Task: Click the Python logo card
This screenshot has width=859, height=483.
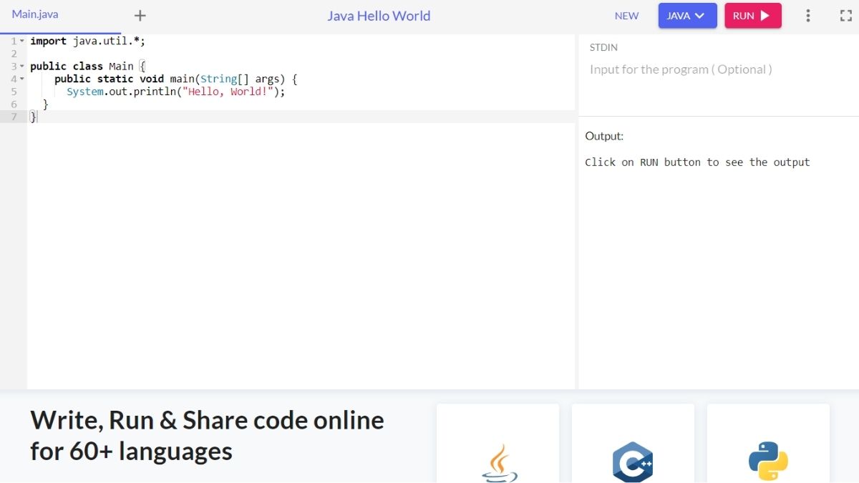Action: pyautogui.click(x=768, y=444)
